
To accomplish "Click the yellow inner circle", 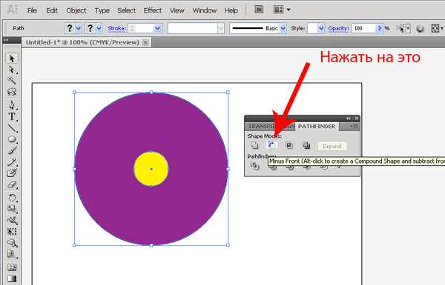I will coord(151,169).
